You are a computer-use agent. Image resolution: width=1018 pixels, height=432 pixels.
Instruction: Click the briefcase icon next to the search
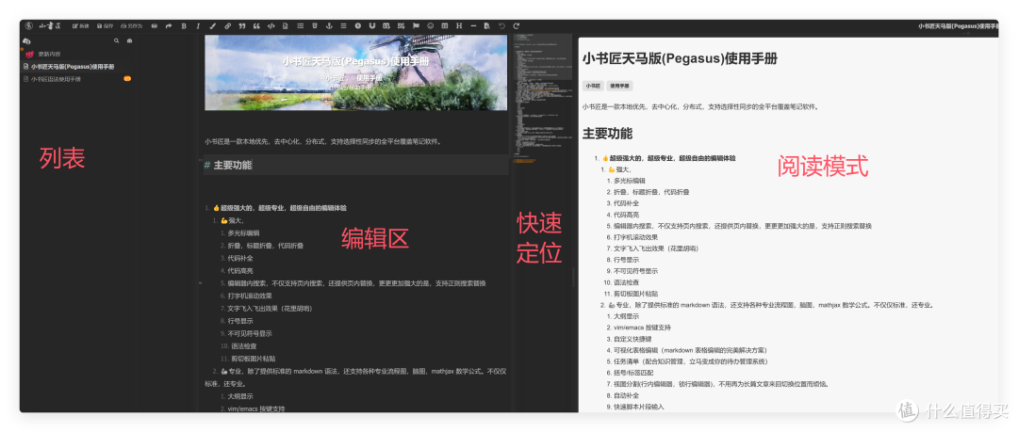coord(129,40)
